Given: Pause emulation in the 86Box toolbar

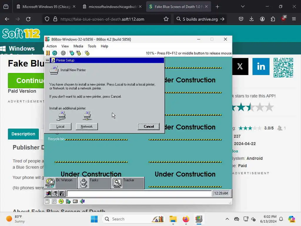Looking at the screenshot, I should pos(48,53).
